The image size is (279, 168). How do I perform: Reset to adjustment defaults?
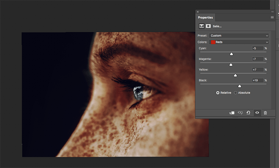248,112
